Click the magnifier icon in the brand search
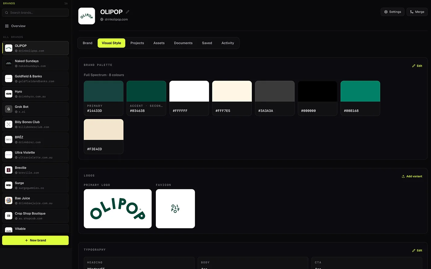 point(6,13)
